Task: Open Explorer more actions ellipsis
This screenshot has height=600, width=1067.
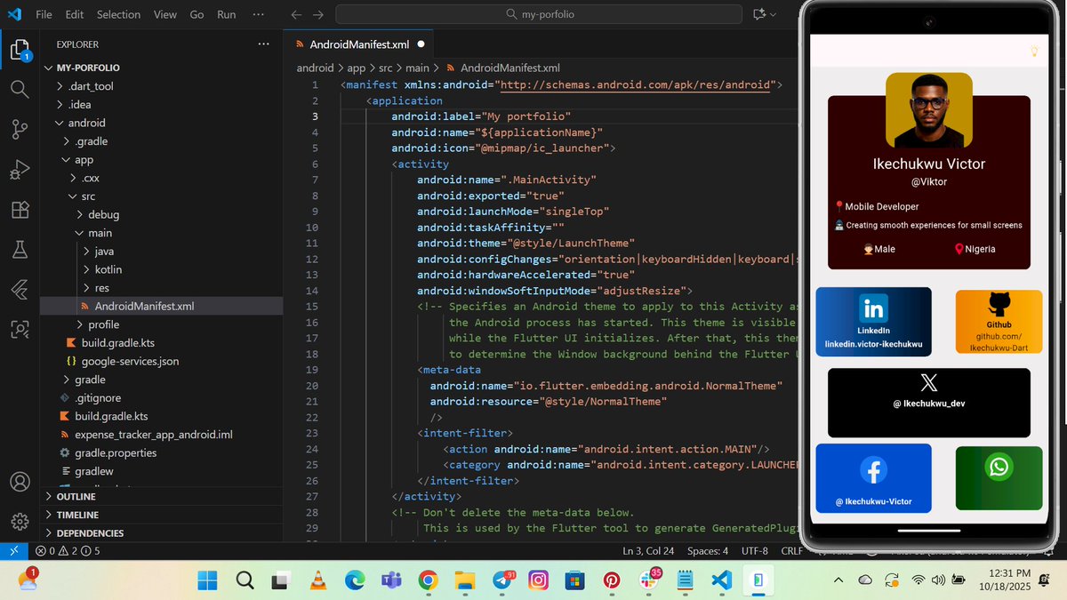Action: 263,44
